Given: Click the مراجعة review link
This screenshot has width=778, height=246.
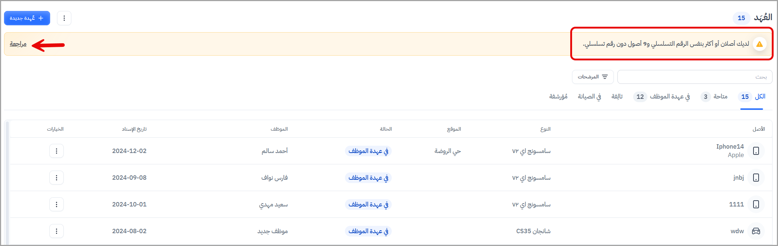Looking at the screenshot, I should click(x=18, y=44).
